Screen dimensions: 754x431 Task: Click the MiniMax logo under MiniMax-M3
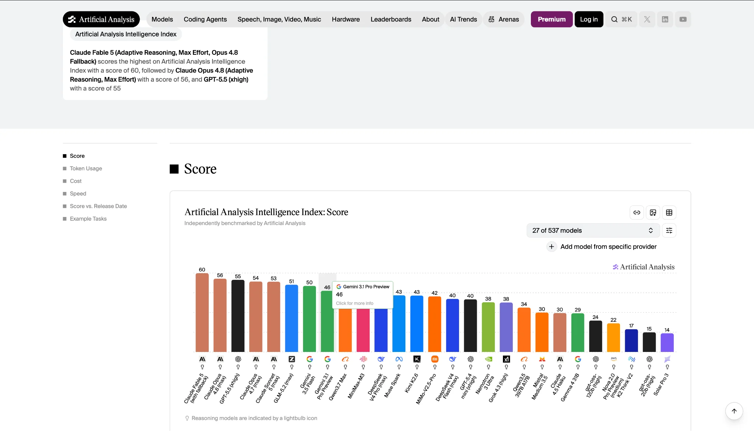363,359
